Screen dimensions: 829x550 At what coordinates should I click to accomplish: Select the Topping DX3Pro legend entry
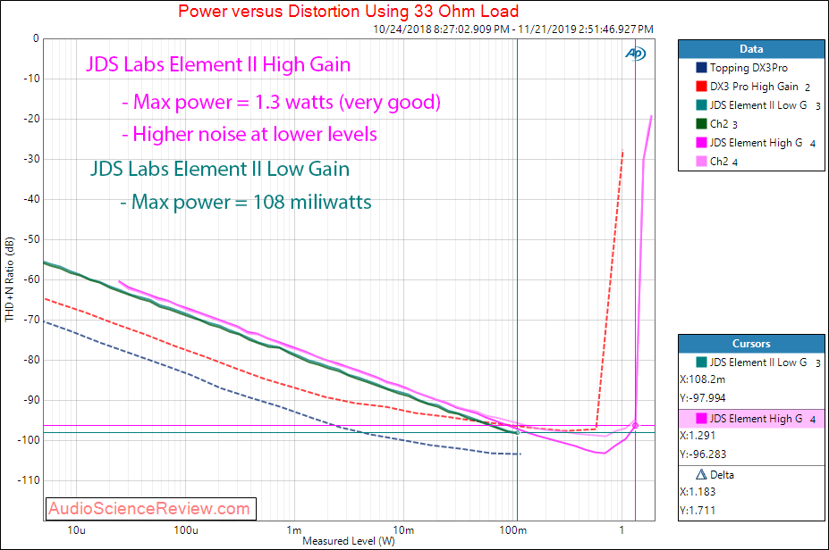749,68
